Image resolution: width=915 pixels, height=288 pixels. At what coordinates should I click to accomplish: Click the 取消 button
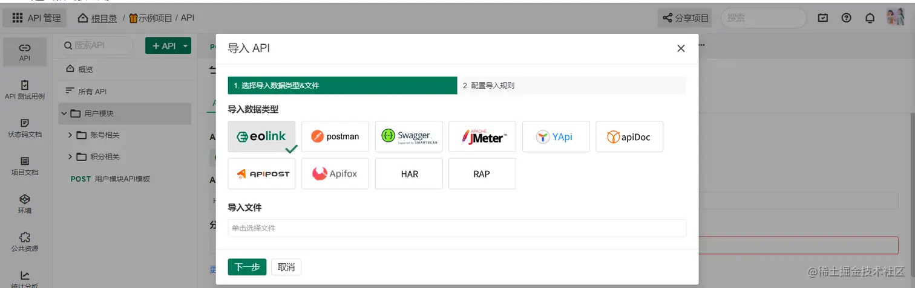click(286, 267)
